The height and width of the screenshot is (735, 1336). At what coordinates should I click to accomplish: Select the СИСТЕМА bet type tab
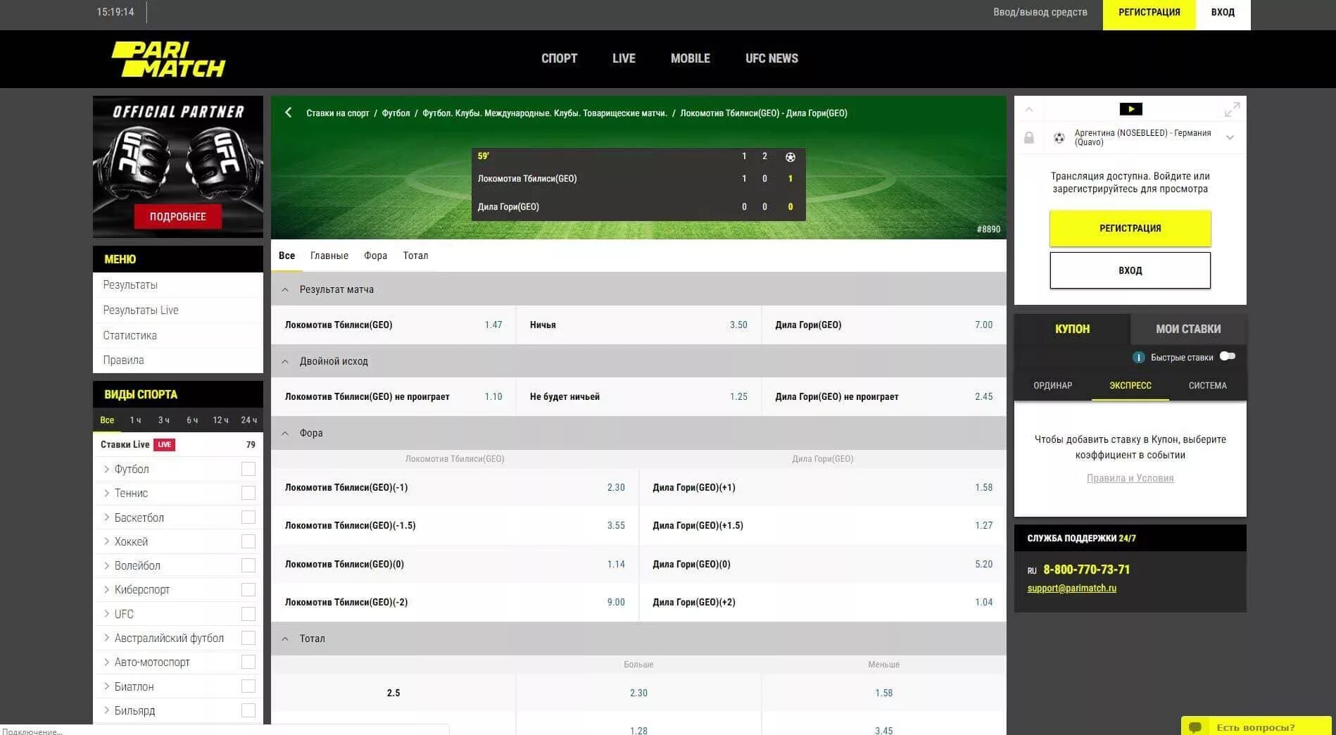1207,385
